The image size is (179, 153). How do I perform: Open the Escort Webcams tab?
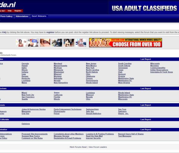39,16
